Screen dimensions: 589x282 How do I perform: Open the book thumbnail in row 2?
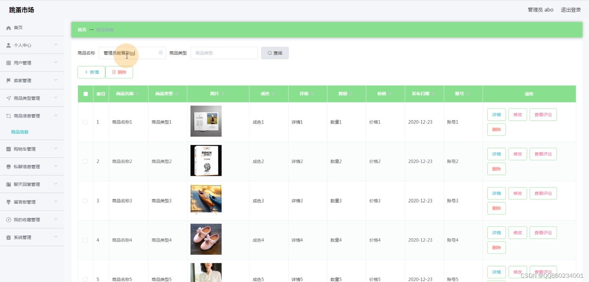click(x=206, y=160)
